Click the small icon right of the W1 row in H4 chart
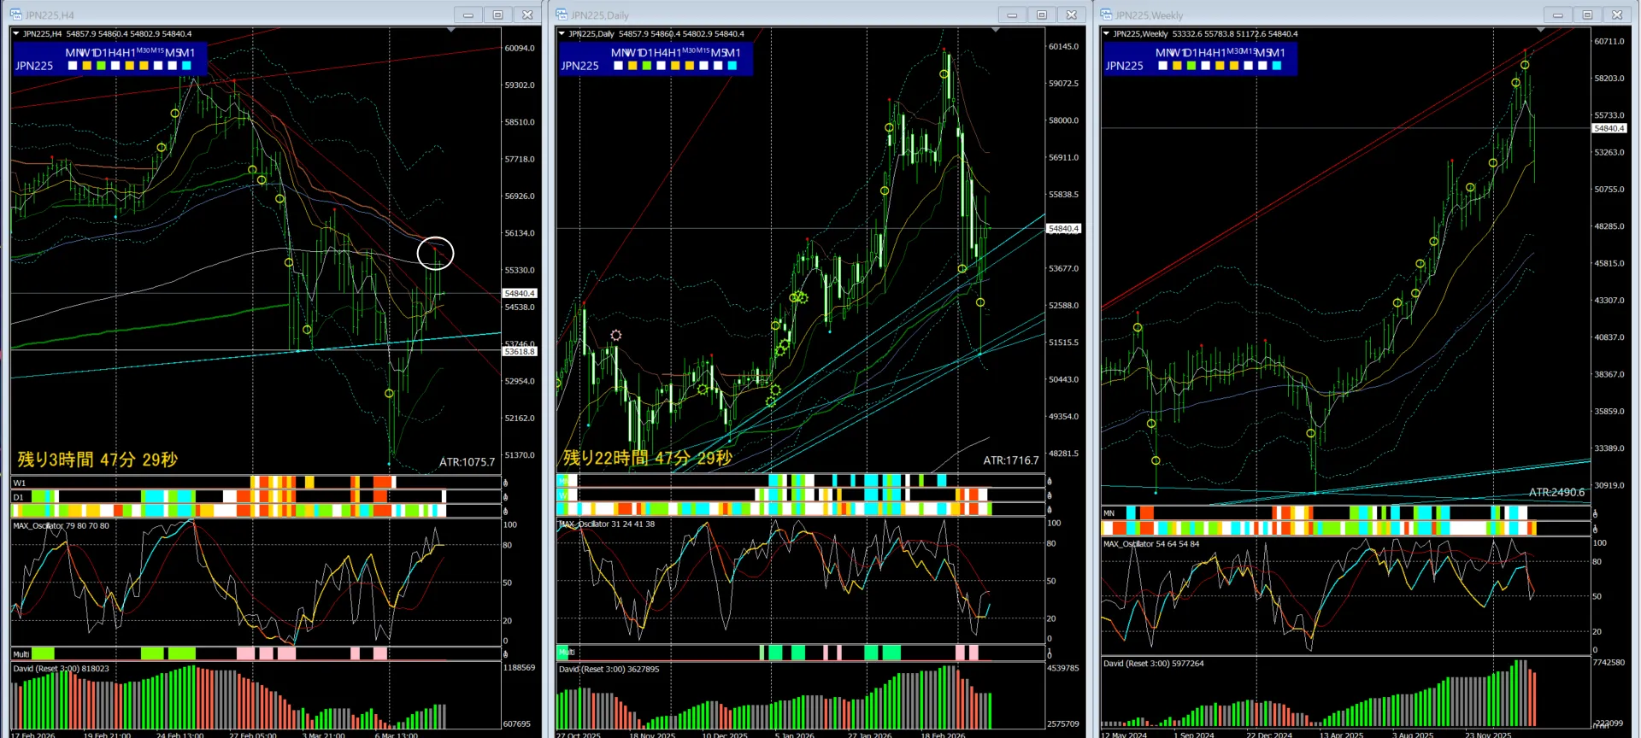 505,483
